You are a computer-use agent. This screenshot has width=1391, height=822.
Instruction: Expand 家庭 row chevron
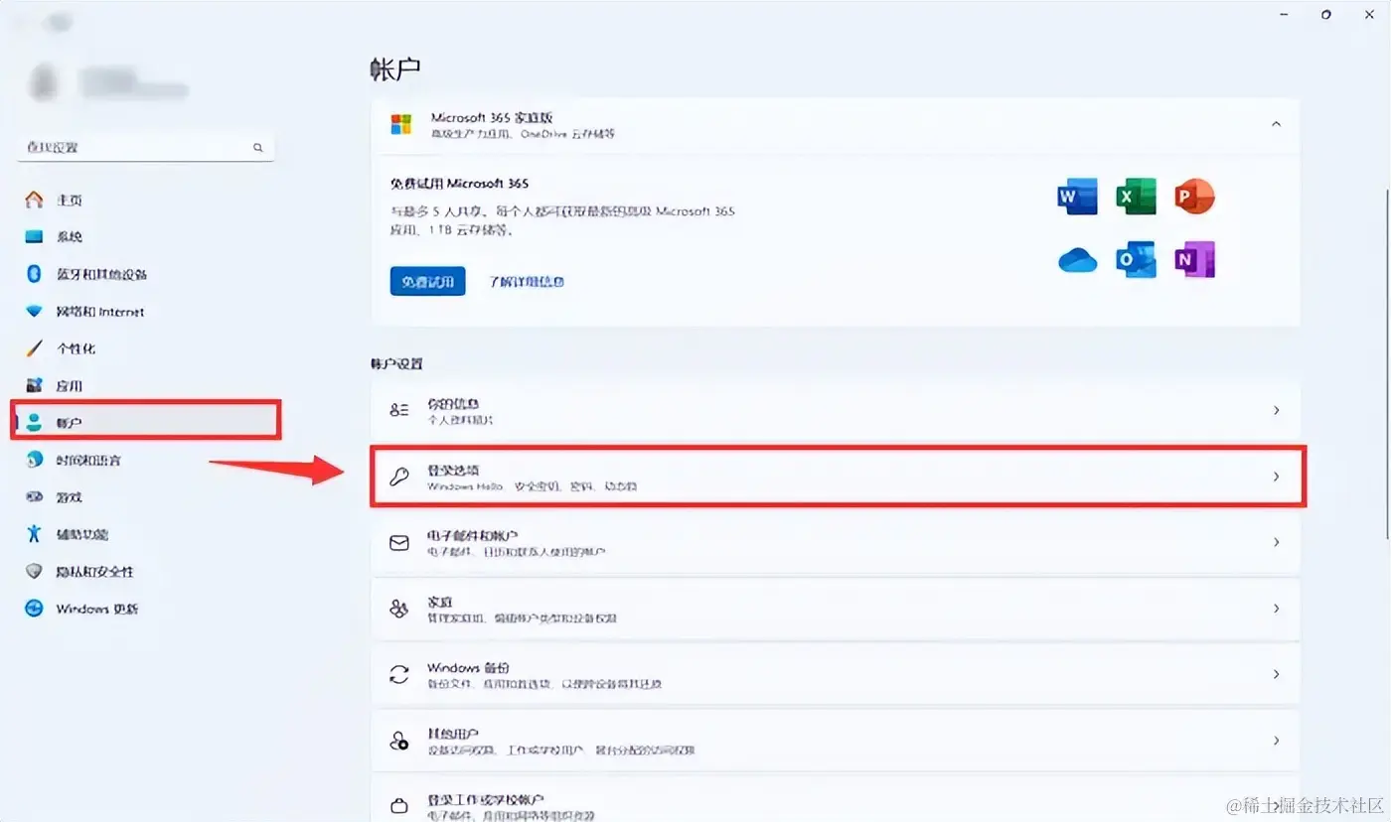tap(1277, 609)
